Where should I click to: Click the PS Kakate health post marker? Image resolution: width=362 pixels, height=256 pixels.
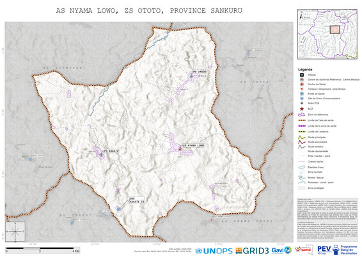click(101, 155)
